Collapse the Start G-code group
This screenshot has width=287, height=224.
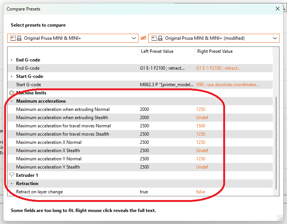pos(12,76)
